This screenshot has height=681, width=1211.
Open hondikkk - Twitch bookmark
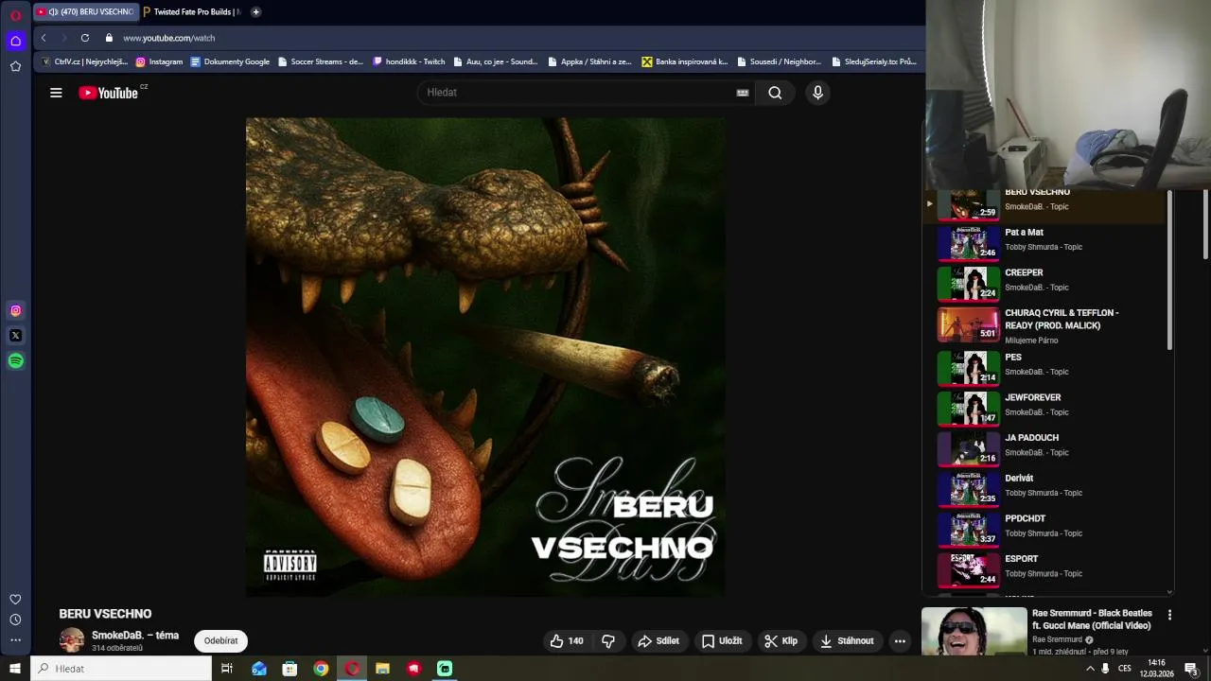409,61
